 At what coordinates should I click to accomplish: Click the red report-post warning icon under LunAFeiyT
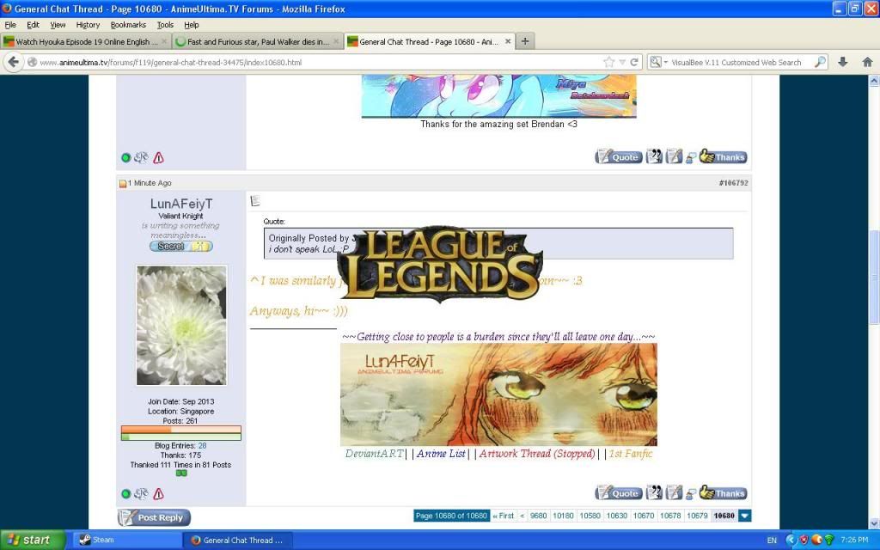[158, 494]
